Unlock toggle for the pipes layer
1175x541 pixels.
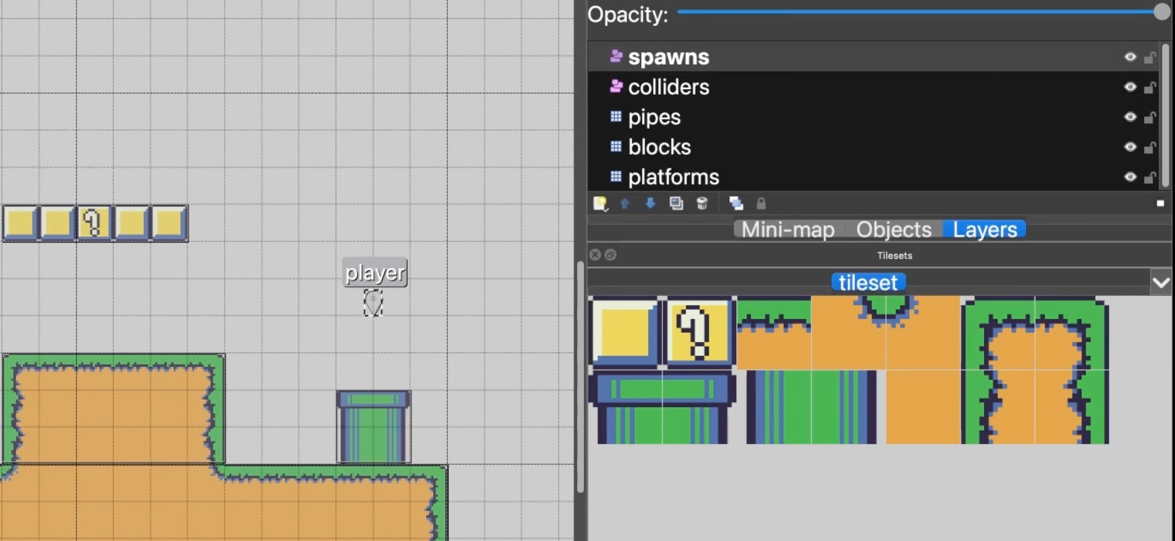[x=1150, y=117]
